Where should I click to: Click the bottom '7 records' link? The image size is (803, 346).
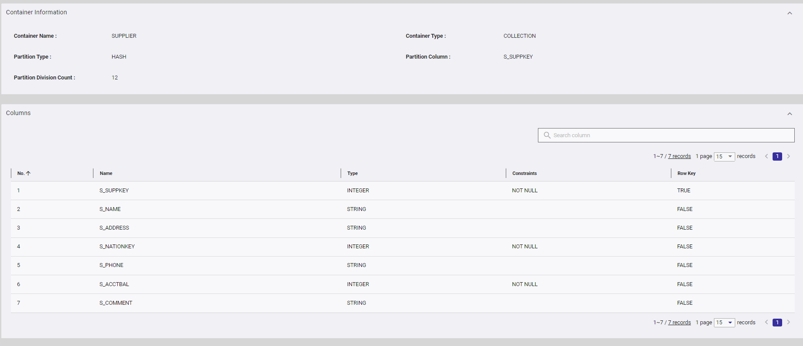pyautogui.click(x=679, y=323)
